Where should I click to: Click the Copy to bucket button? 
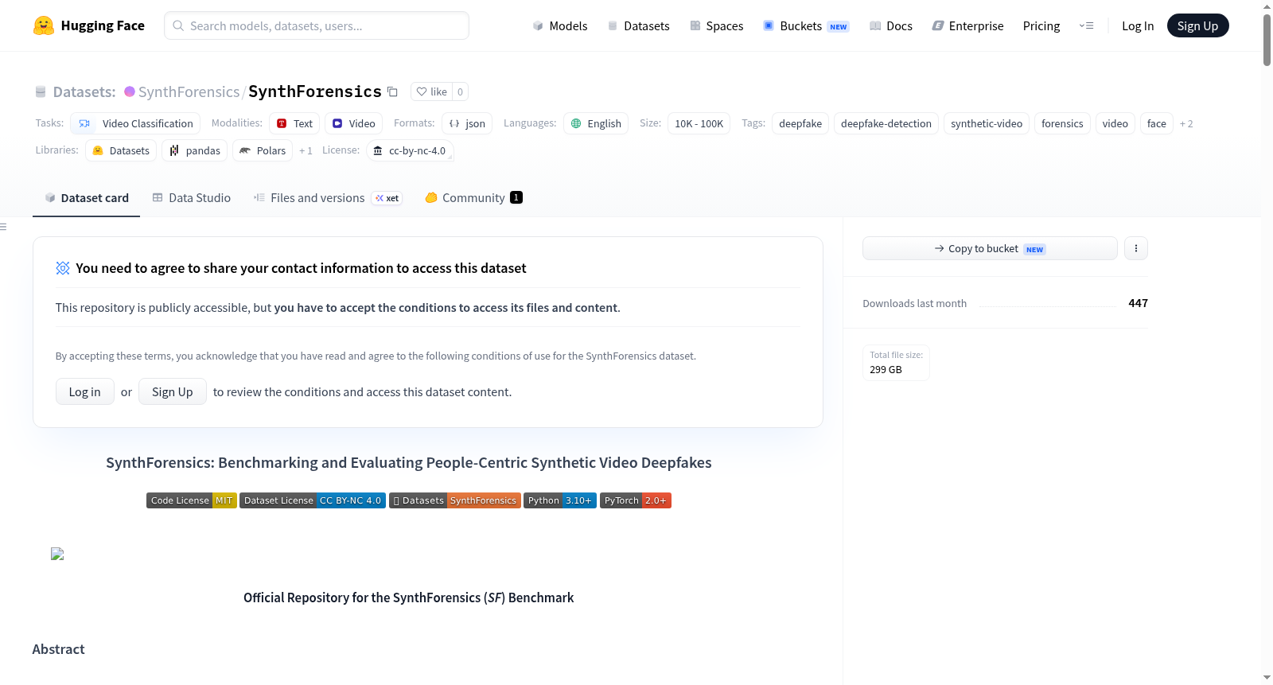(990, 248)
